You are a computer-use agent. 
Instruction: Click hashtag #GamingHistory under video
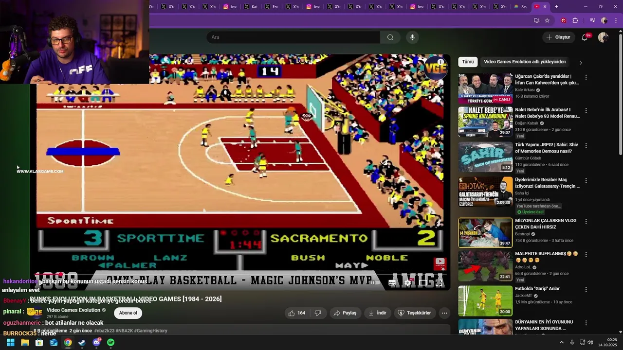click(150, 331)
